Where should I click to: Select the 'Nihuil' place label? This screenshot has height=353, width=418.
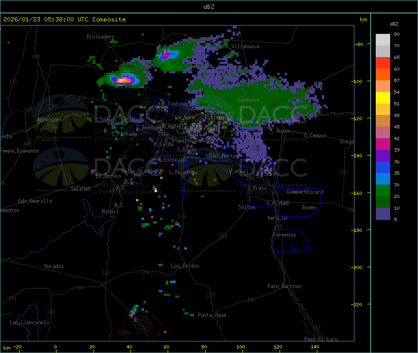pos(110,212)
